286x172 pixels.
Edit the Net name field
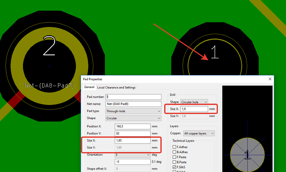pyautogui.click(x=134, y=104)
